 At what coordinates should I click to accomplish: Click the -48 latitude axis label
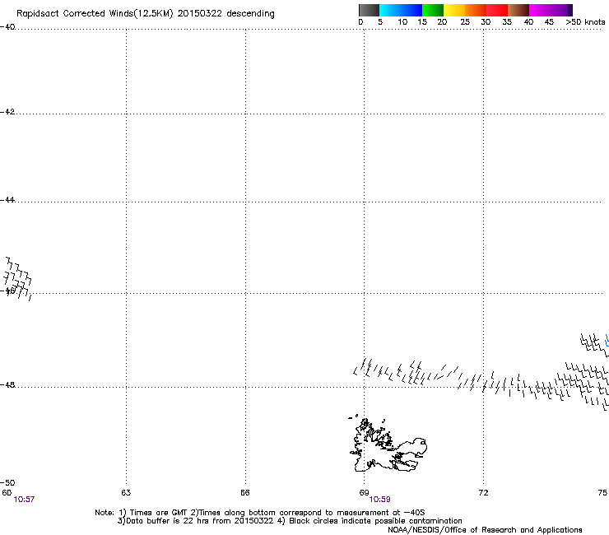tap(7, 384)
